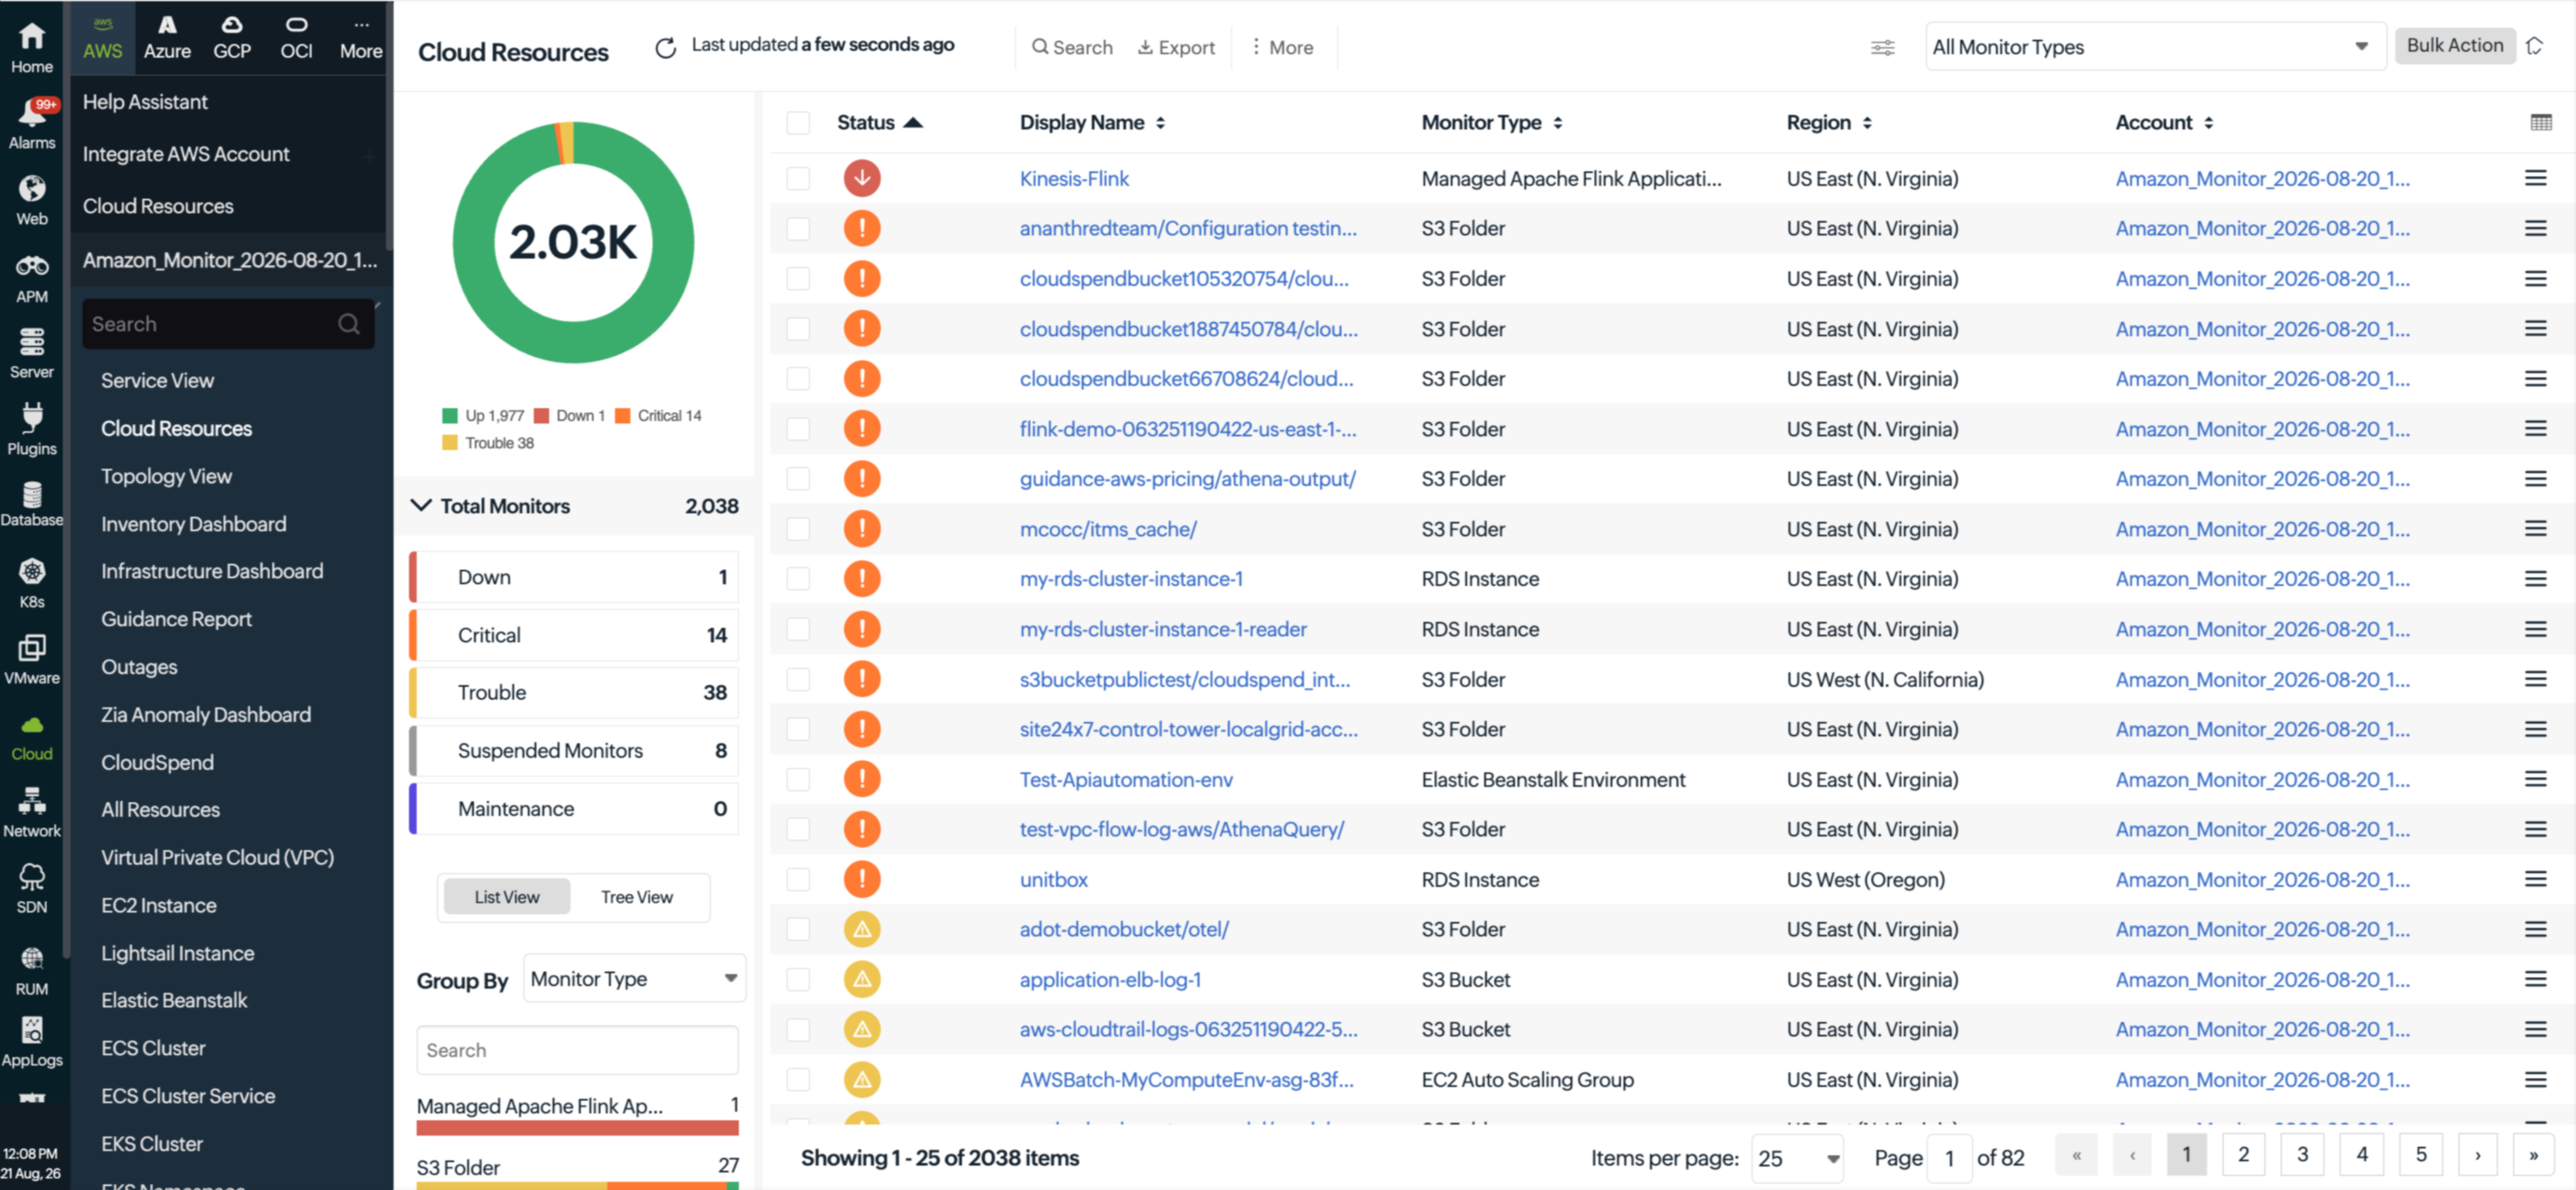Click the search magnifier in sidebar search box
Viewport: 2576px width, 1190px height.
348,324
